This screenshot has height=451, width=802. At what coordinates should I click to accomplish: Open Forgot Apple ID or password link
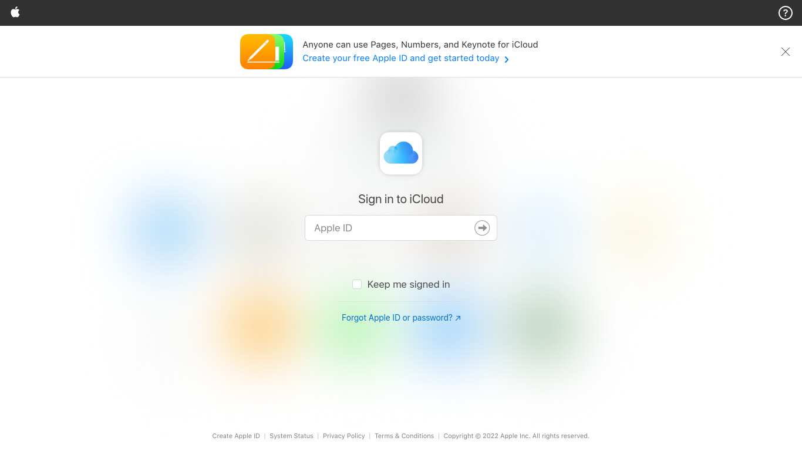[401, 318]
